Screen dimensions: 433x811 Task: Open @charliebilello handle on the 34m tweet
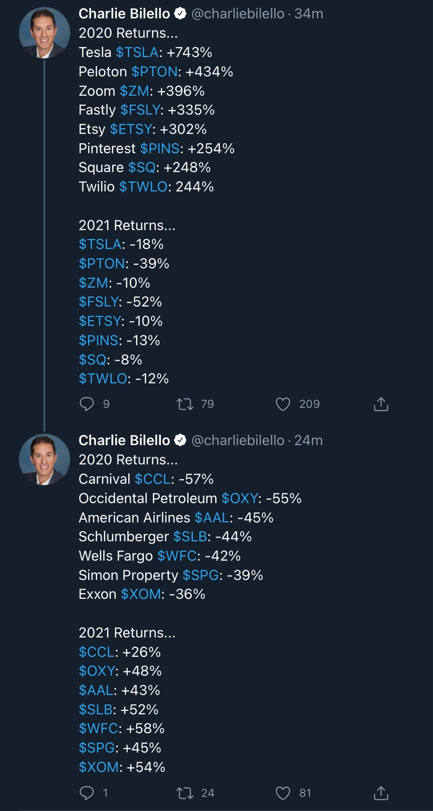[238, 14]
